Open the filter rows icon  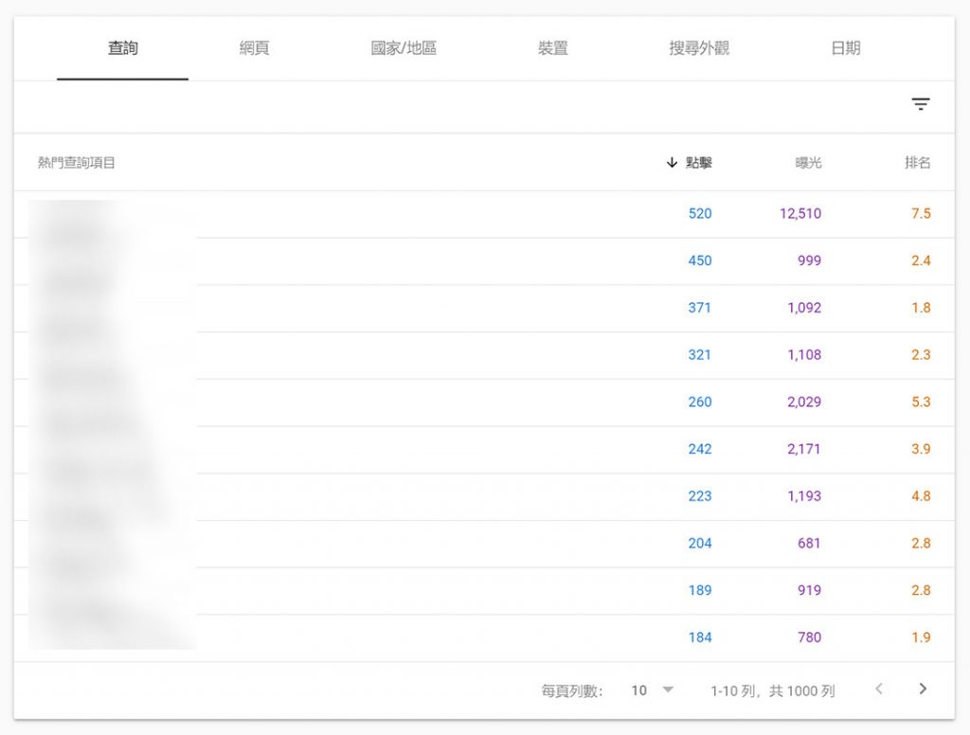click(x=920, y=104)
